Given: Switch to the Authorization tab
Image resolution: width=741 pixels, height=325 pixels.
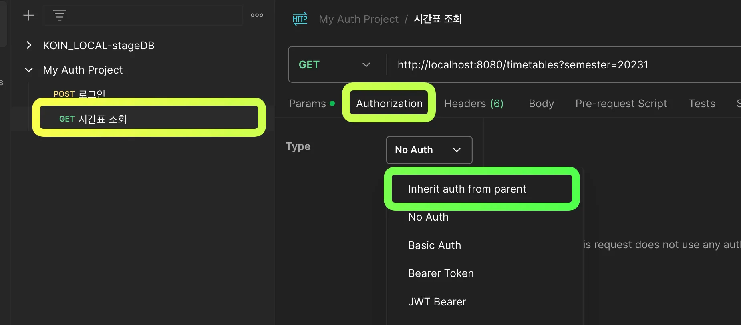Looking at the screenshot, I should coord(389,104).
